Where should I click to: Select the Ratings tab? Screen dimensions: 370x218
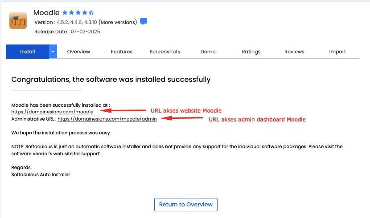251,52
